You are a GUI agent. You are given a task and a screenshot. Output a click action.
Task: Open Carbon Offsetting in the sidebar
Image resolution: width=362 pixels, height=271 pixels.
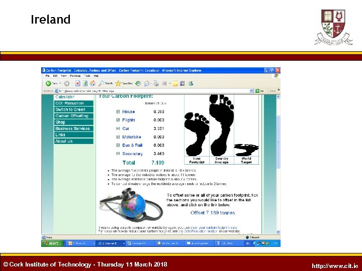tap(73, 116)
